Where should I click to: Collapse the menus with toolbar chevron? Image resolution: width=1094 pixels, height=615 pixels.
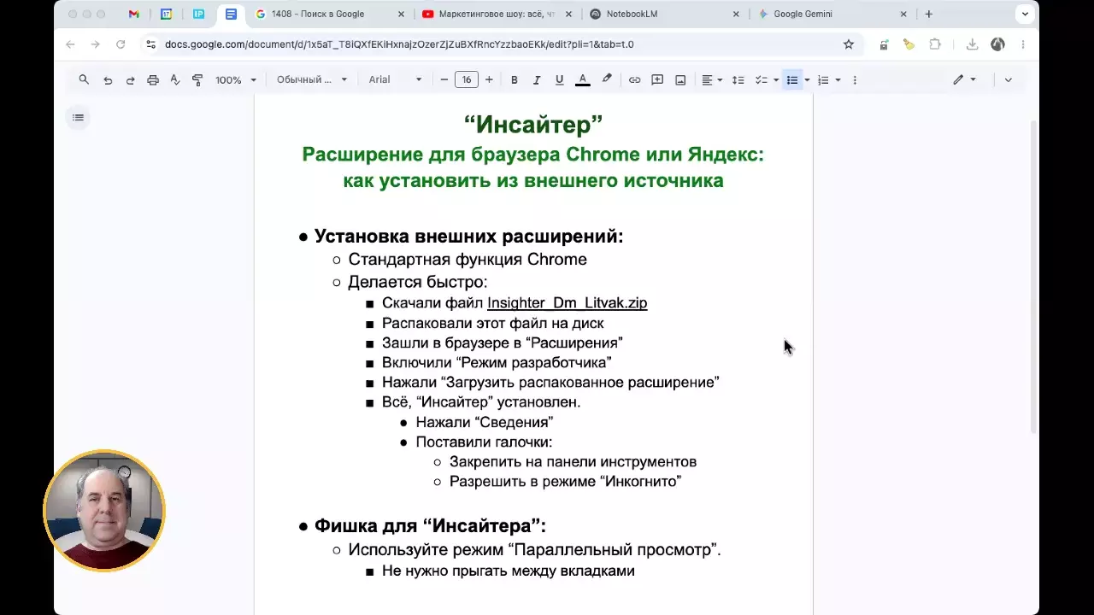(1009, 80)
